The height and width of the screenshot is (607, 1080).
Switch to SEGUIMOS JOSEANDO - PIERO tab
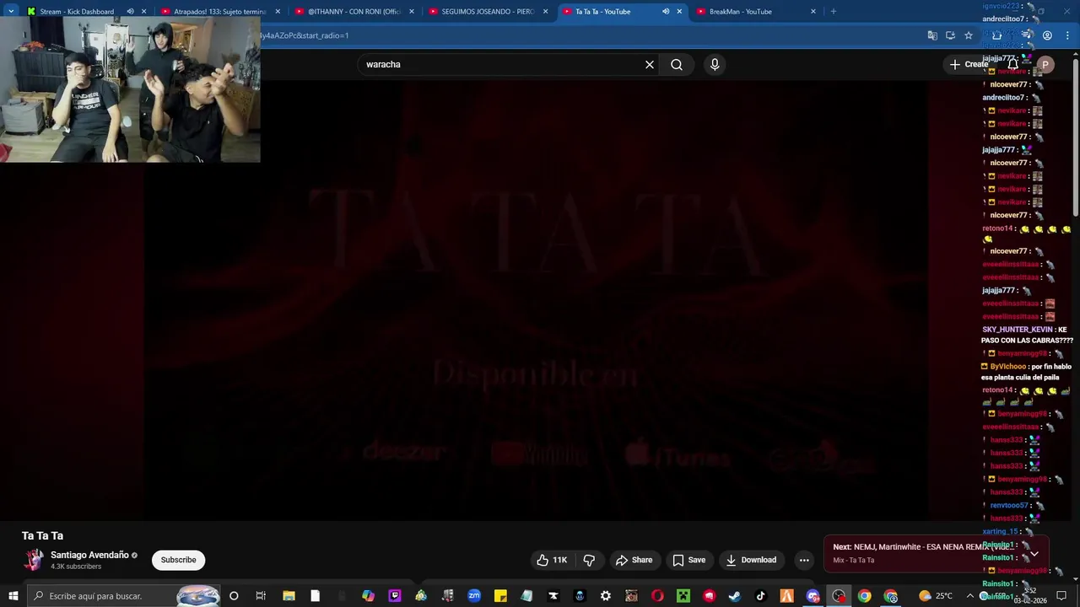[489, 12]
